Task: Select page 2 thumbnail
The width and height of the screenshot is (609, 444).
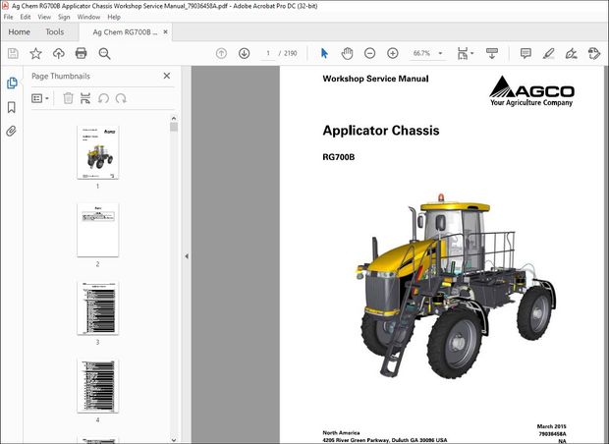Action: tap(97, 230)
